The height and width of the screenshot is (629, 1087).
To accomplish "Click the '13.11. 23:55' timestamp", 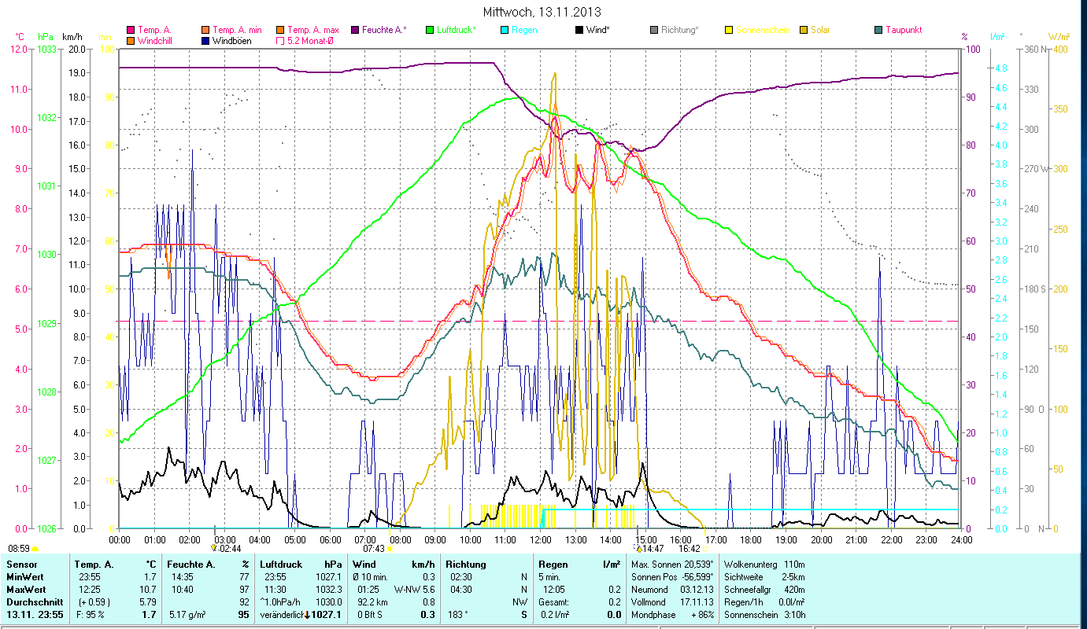I will click(35, 615).
